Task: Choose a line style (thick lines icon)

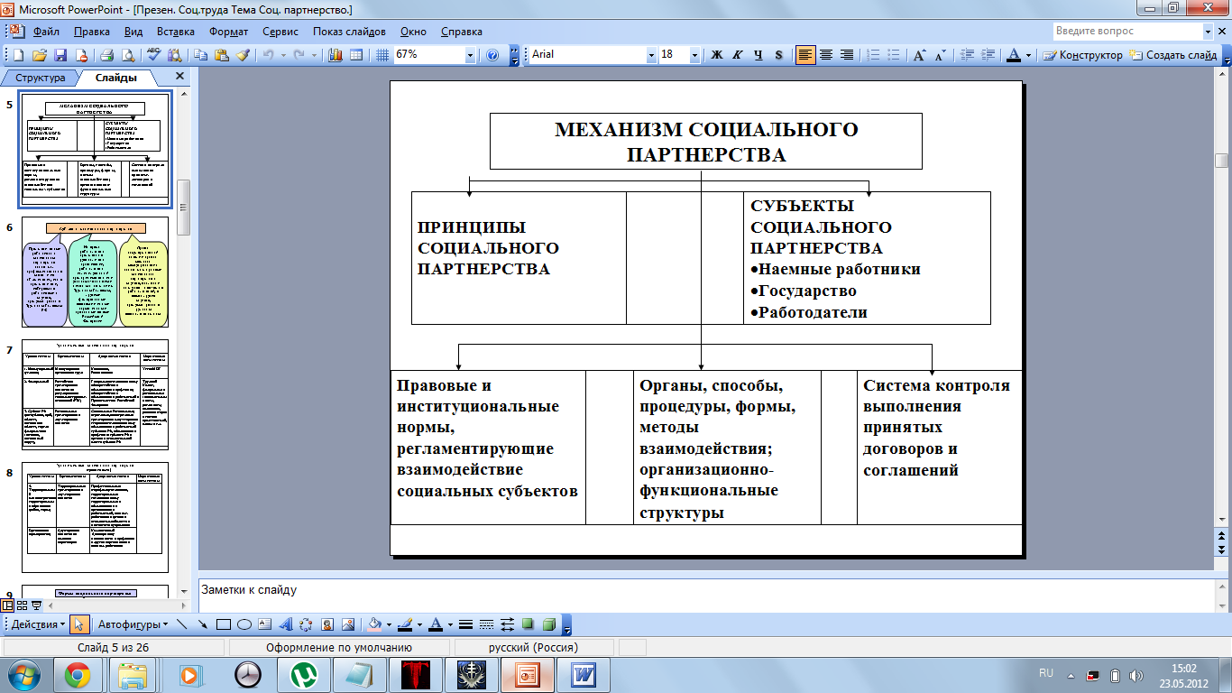Action: [x=465, y=624]
